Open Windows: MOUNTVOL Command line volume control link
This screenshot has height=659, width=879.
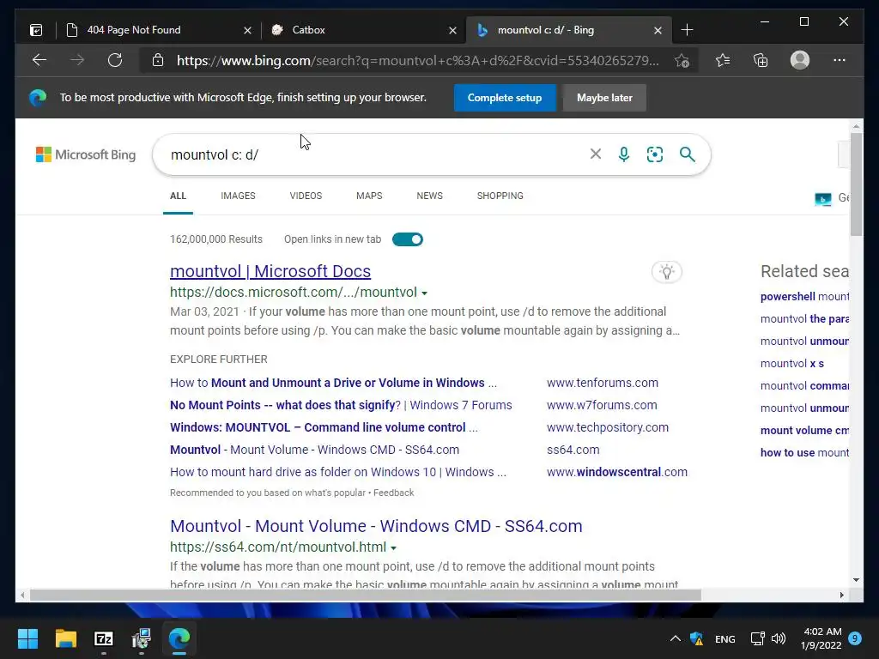tap(324, 427)
